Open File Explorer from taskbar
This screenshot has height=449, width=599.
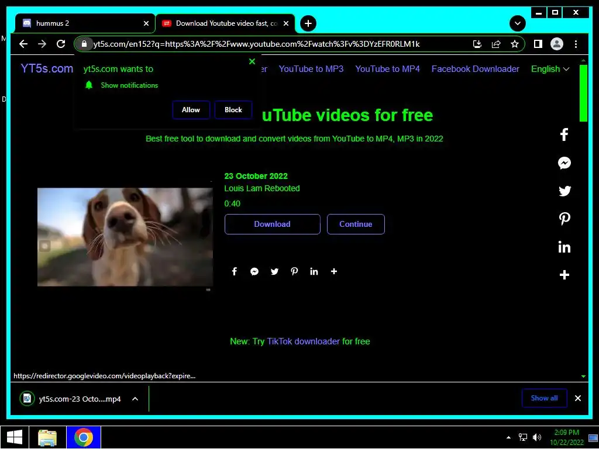(47, 437)
